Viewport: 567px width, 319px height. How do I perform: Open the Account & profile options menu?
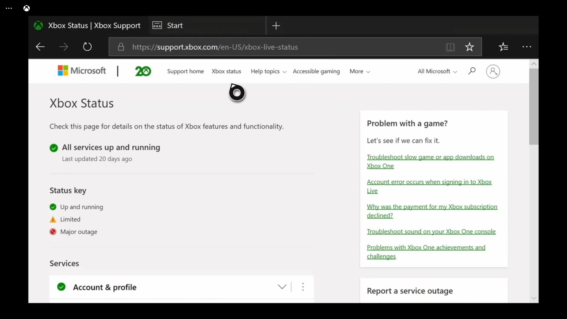(303, 287)
